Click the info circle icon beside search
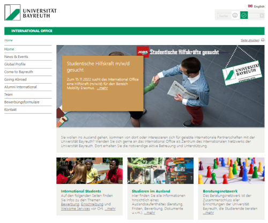The image size is (268, 223). (235, 16)
